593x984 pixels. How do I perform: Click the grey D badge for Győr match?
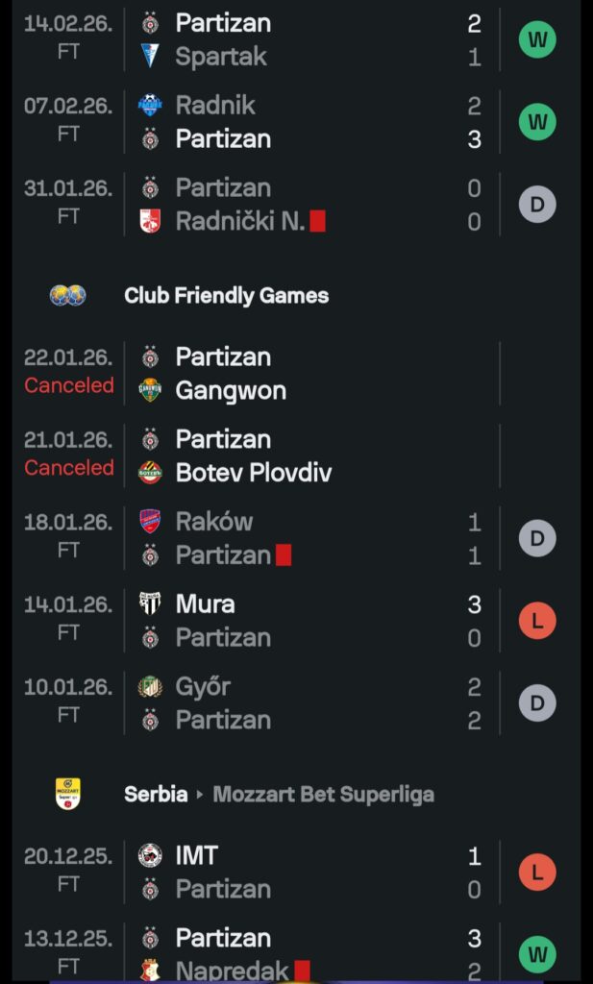click(x=537, y=703)
